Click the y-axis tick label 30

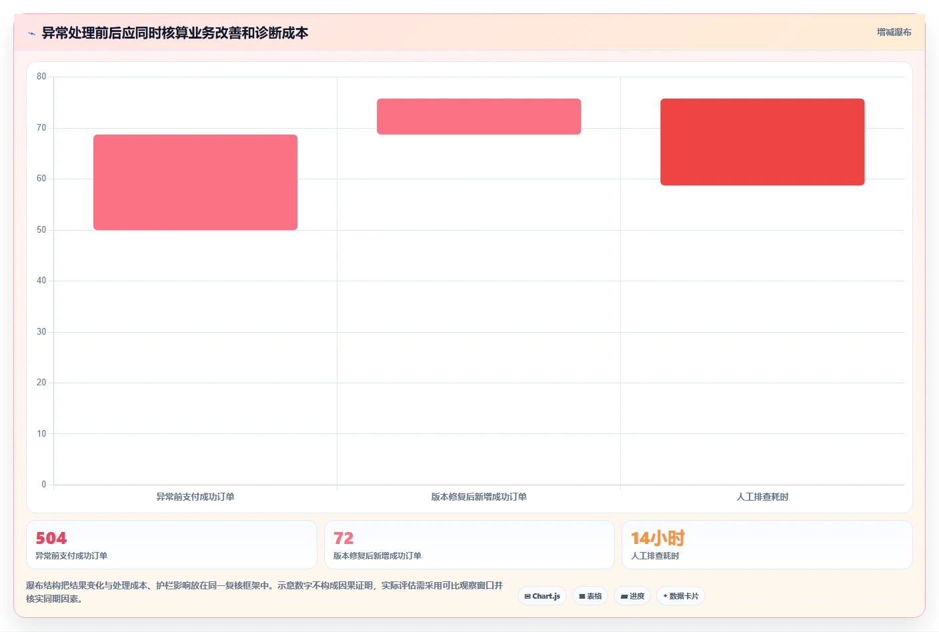[x=41, y=332]
